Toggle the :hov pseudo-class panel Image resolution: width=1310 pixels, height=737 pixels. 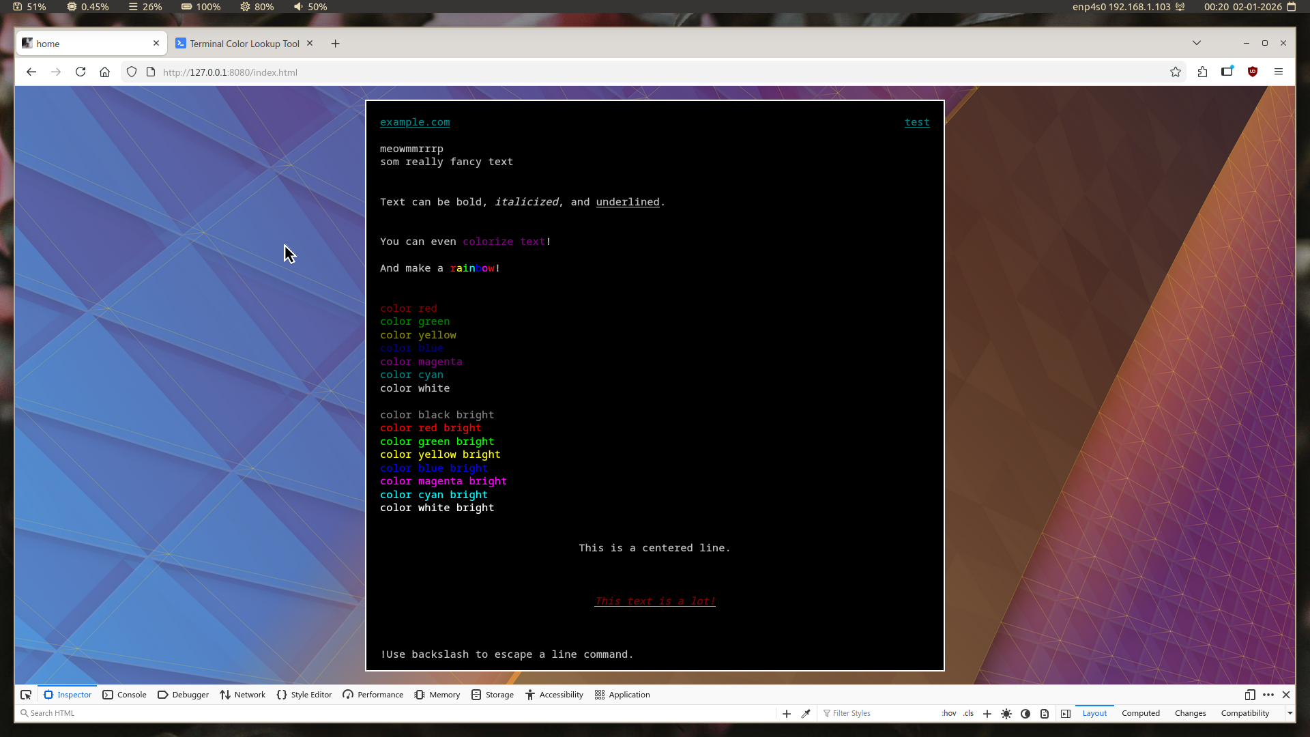949,714
